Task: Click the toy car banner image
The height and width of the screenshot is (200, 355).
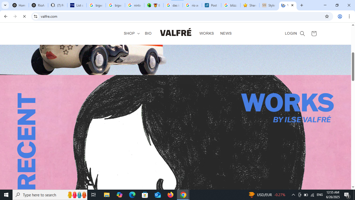Action: [175, 60]
